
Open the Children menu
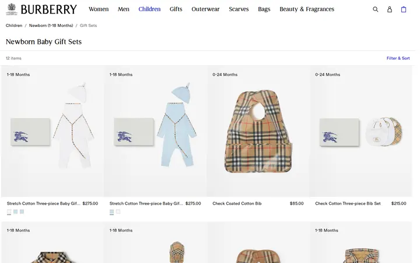[x=149, y=9]
